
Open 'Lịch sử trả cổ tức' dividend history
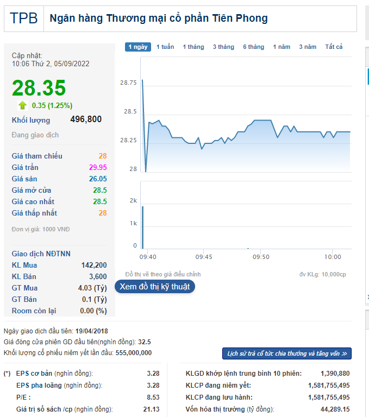click(286, 353)
